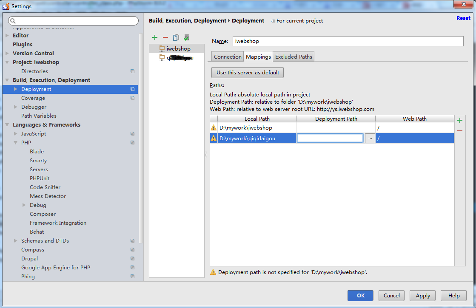Remove the selected server using the minus icon
The image size is (476, 308).
click(165, 37)
